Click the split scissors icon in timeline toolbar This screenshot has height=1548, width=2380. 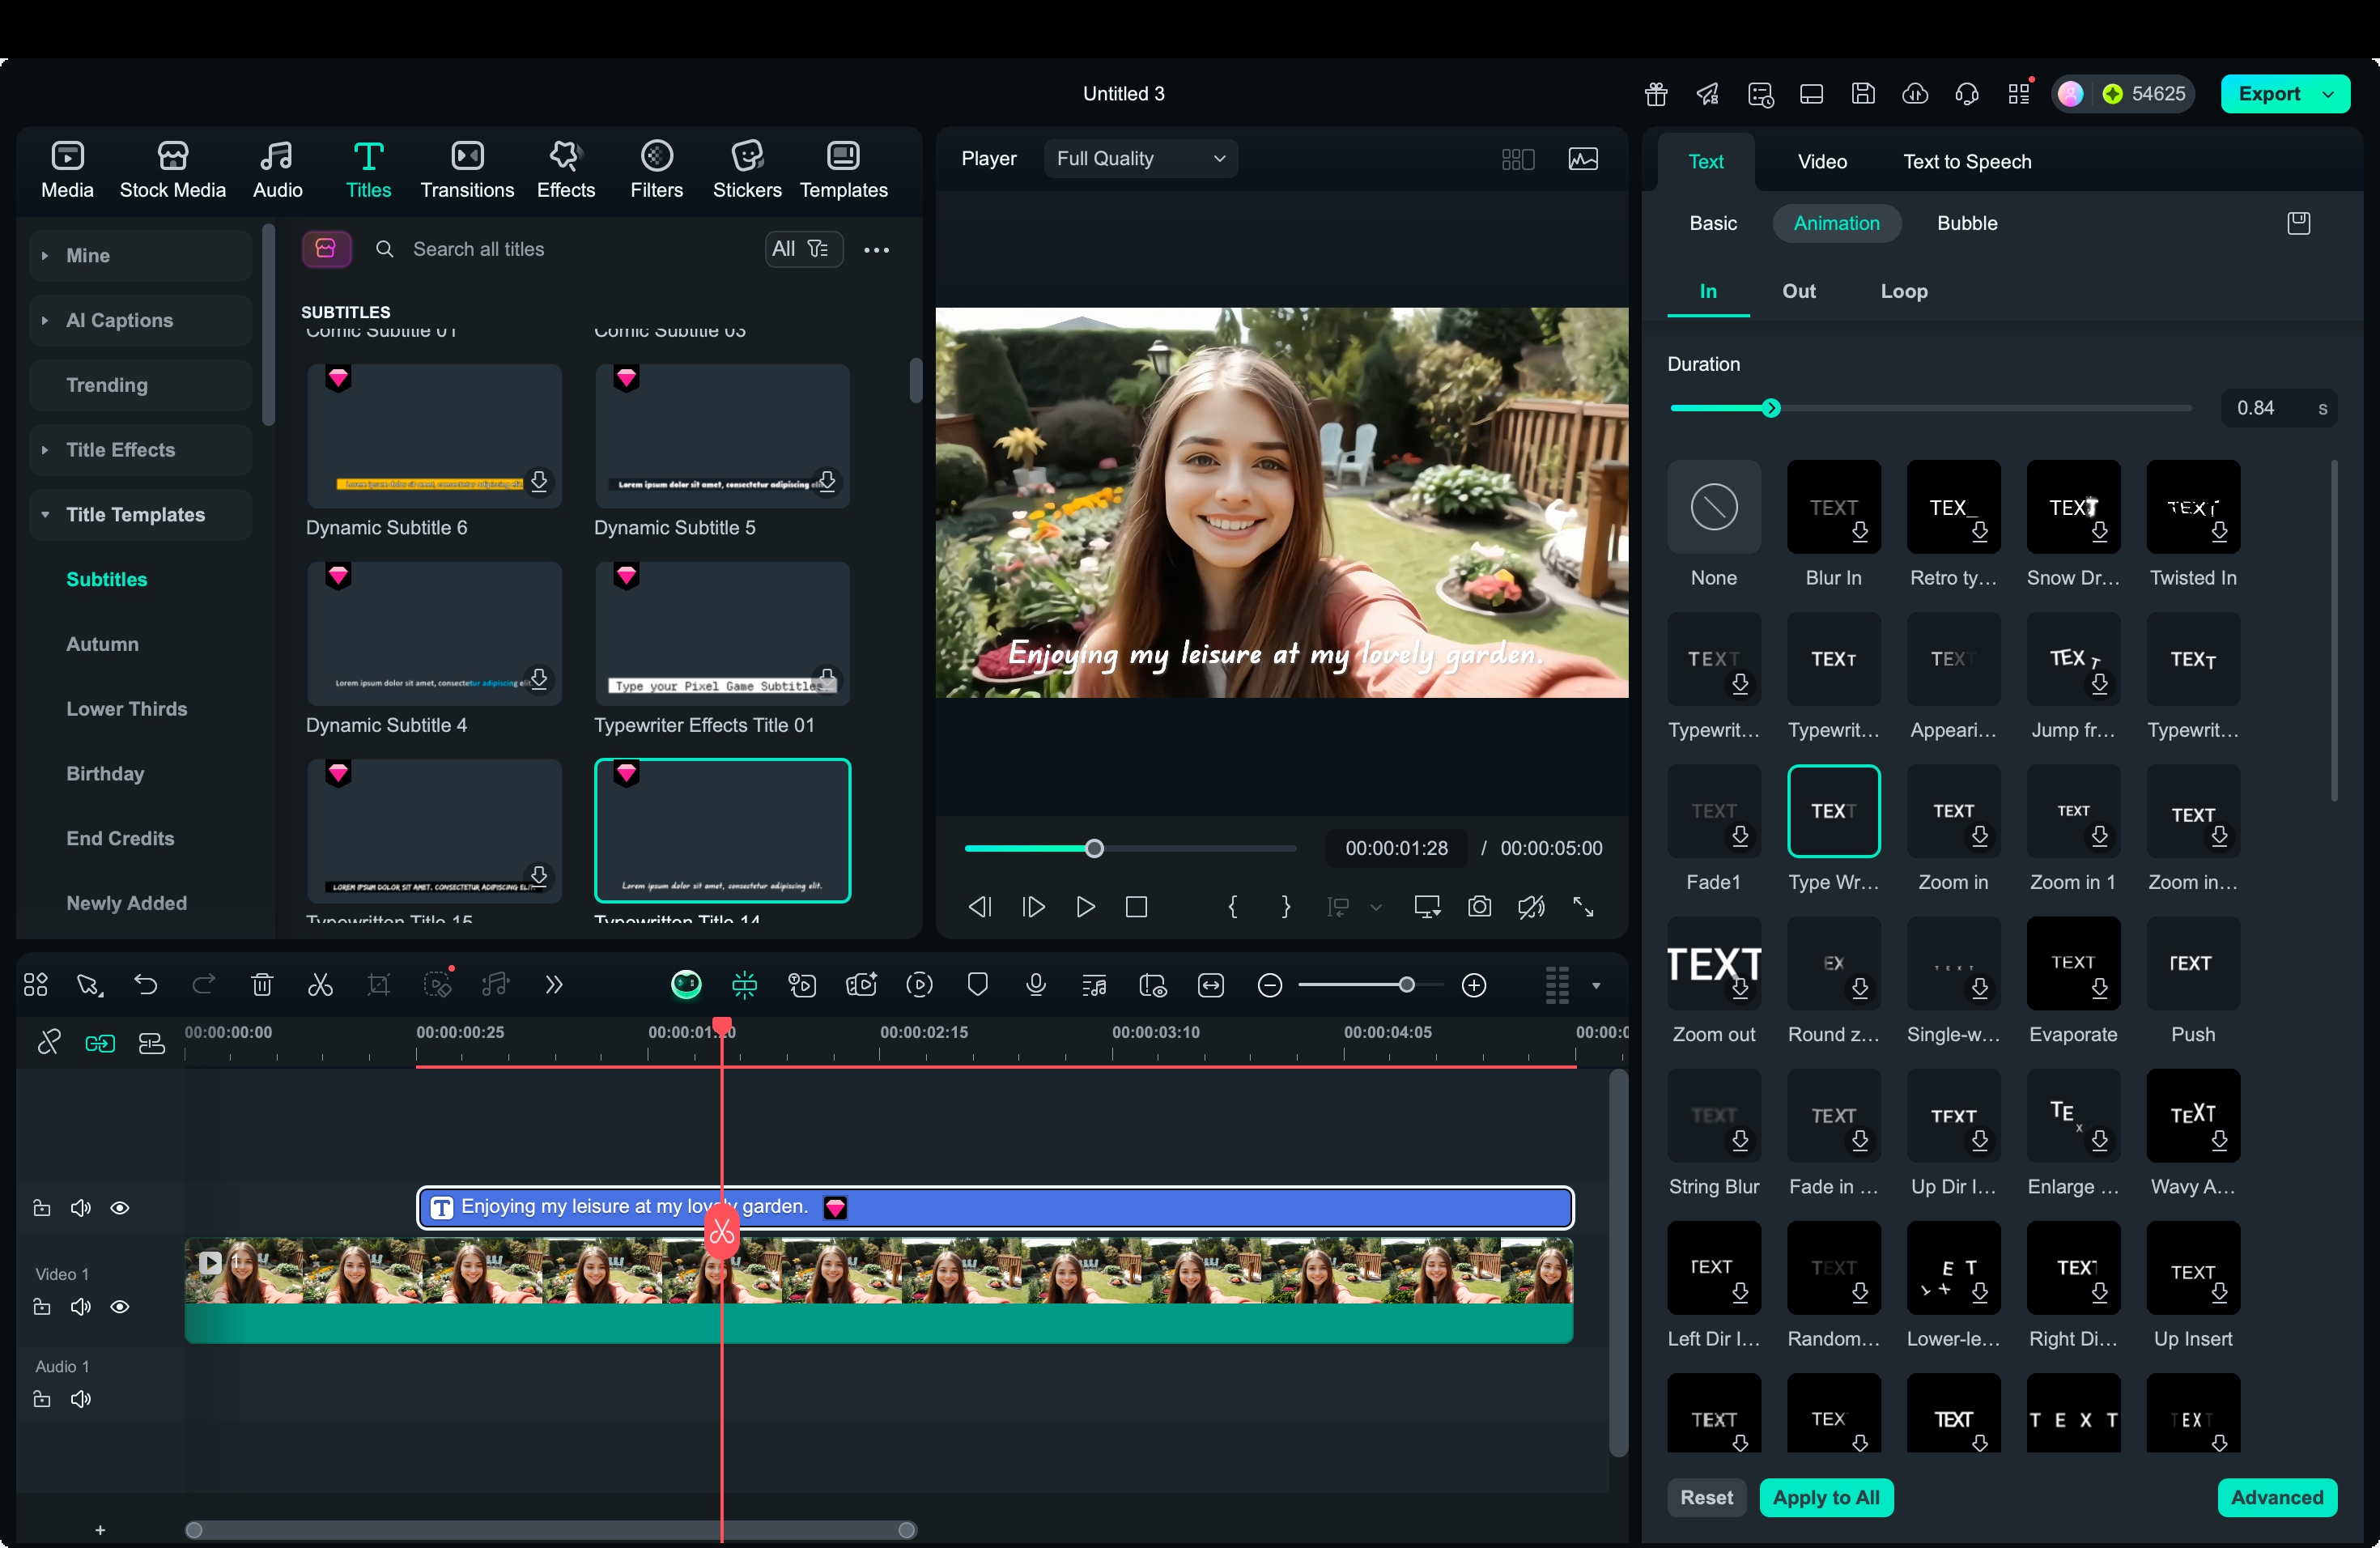click(x=320, y=985)
